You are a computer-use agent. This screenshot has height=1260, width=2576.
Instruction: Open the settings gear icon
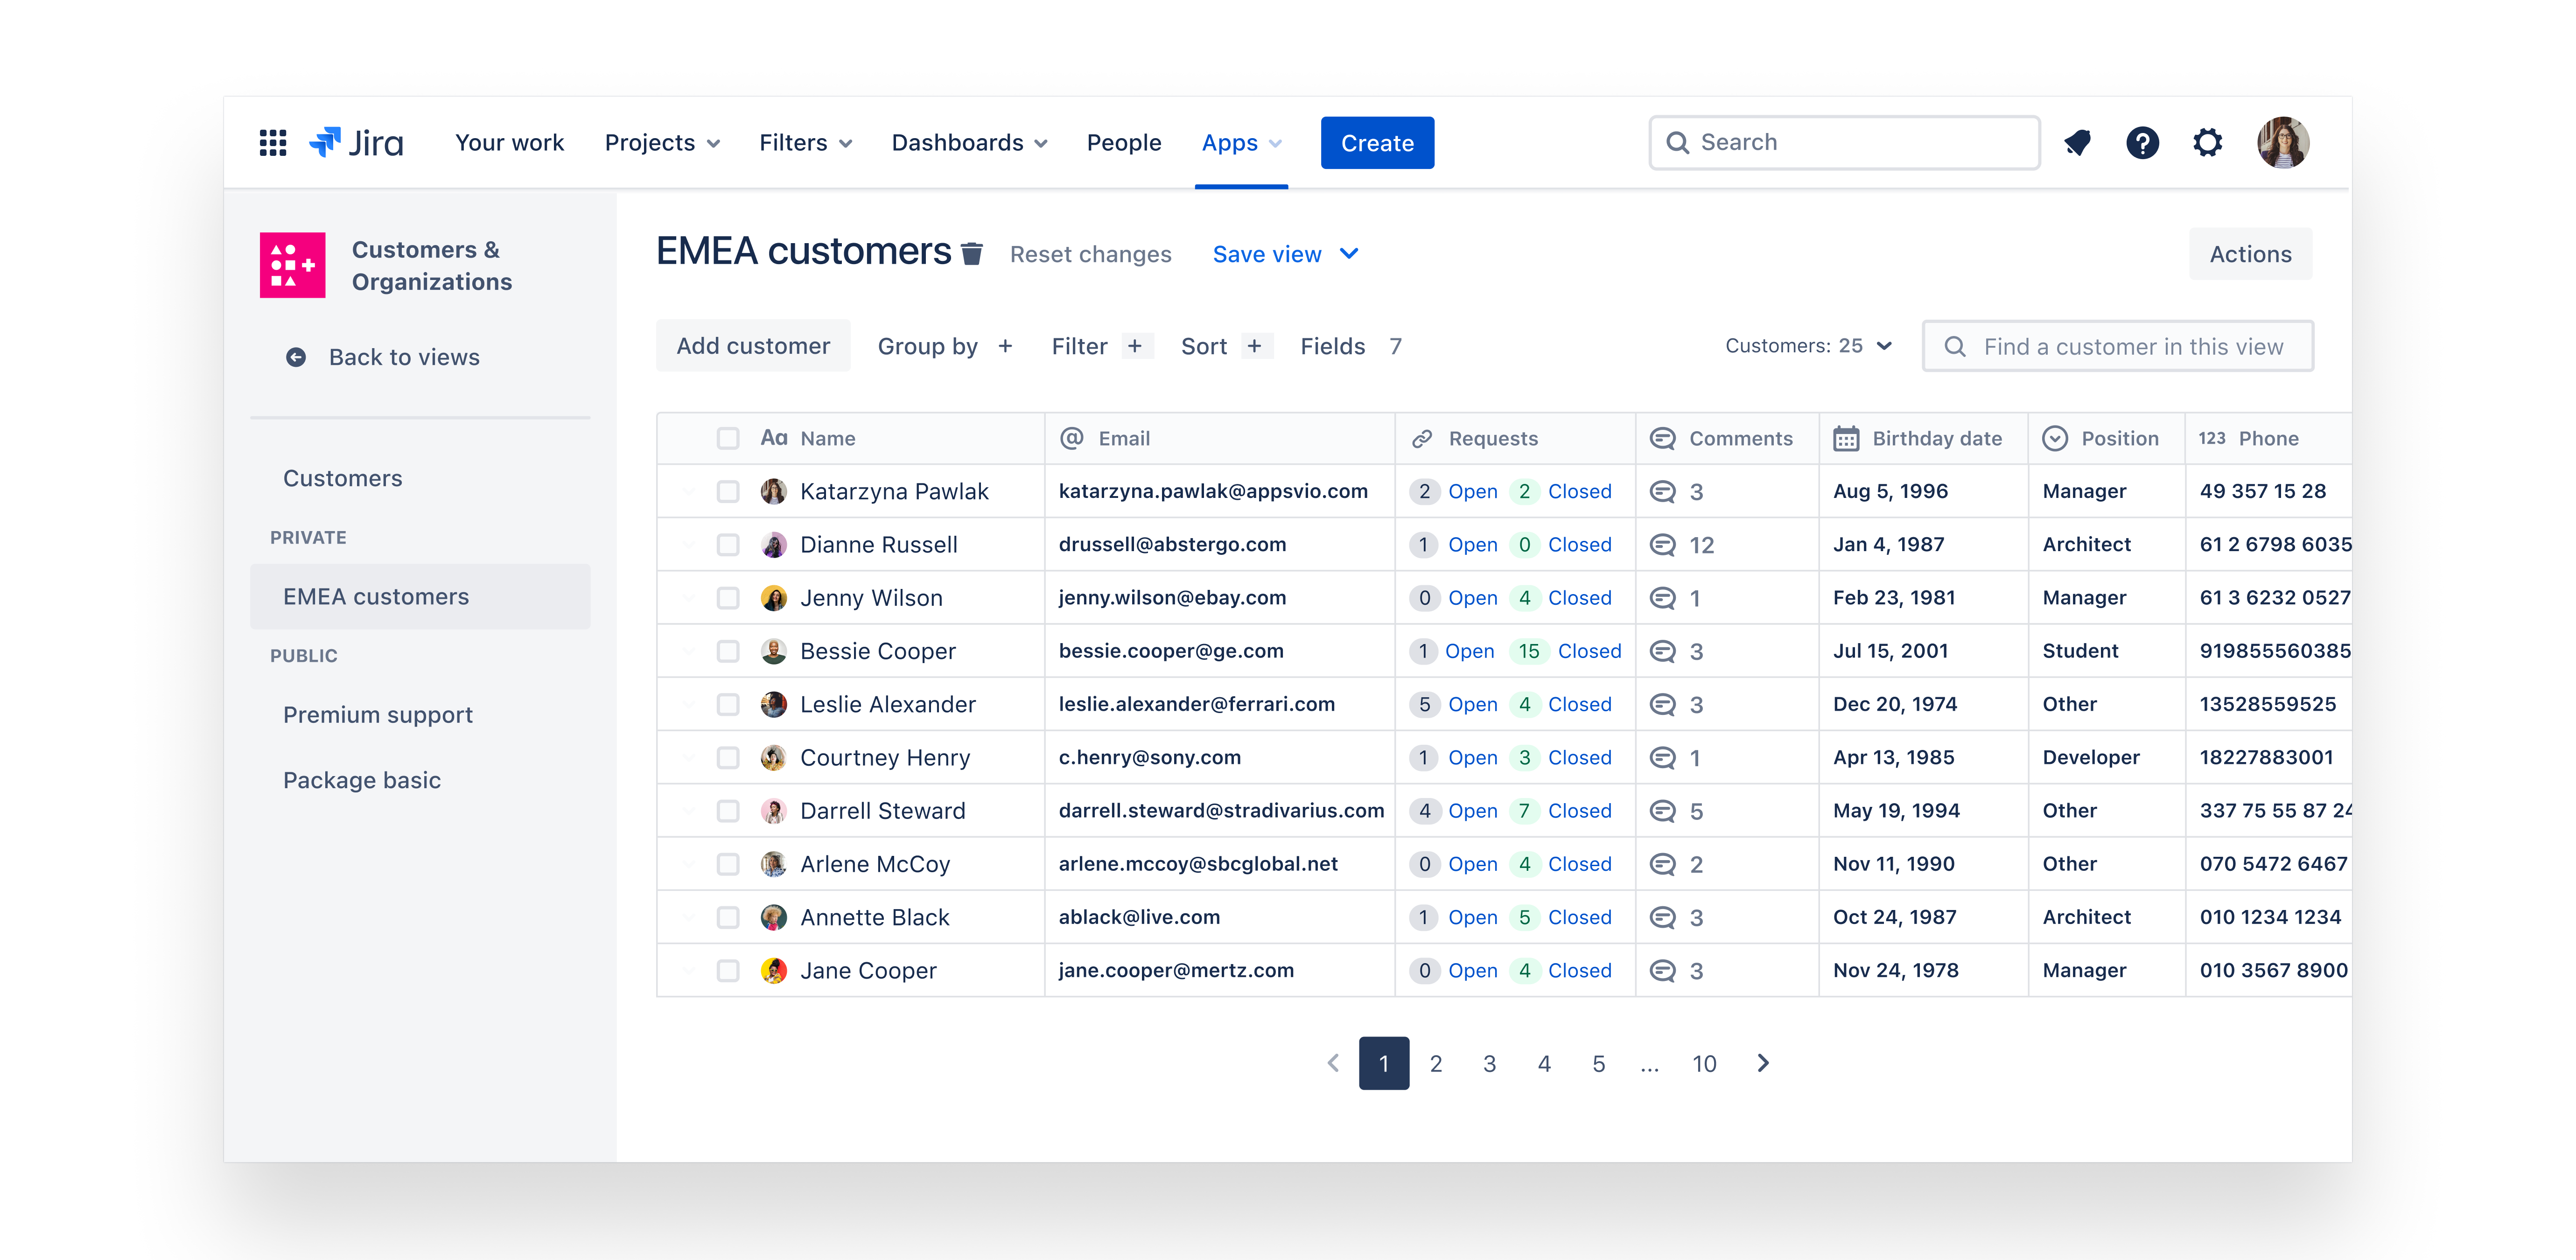point(2207,143)
